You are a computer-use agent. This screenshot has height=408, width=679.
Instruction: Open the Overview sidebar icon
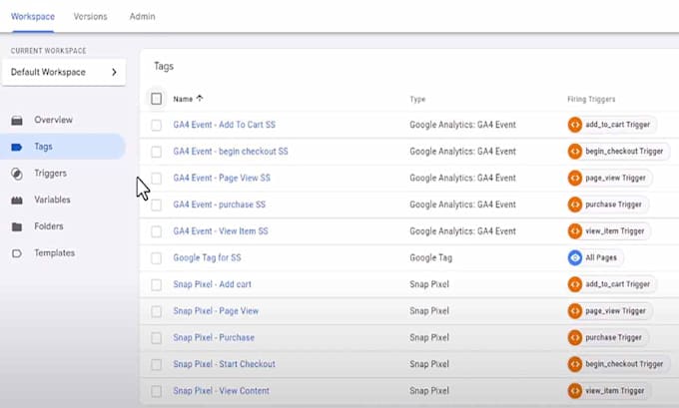(17, 121)
